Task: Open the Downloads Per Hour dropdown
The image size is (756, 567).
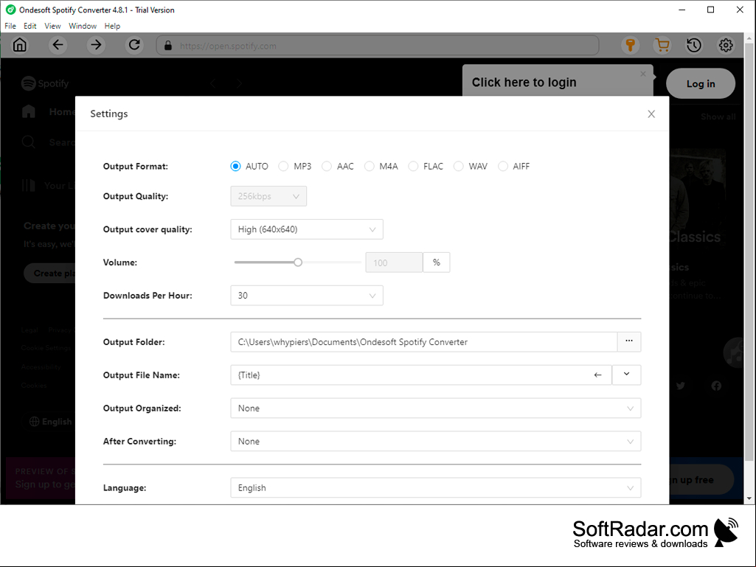Action: [307, 296]
